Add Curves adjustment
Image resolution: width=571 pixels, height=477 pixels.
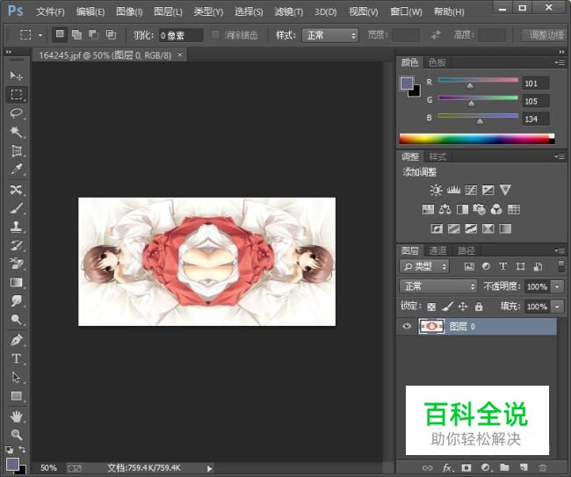(471, 190)
